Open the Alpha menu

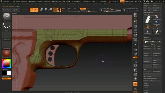click(4, 4)
